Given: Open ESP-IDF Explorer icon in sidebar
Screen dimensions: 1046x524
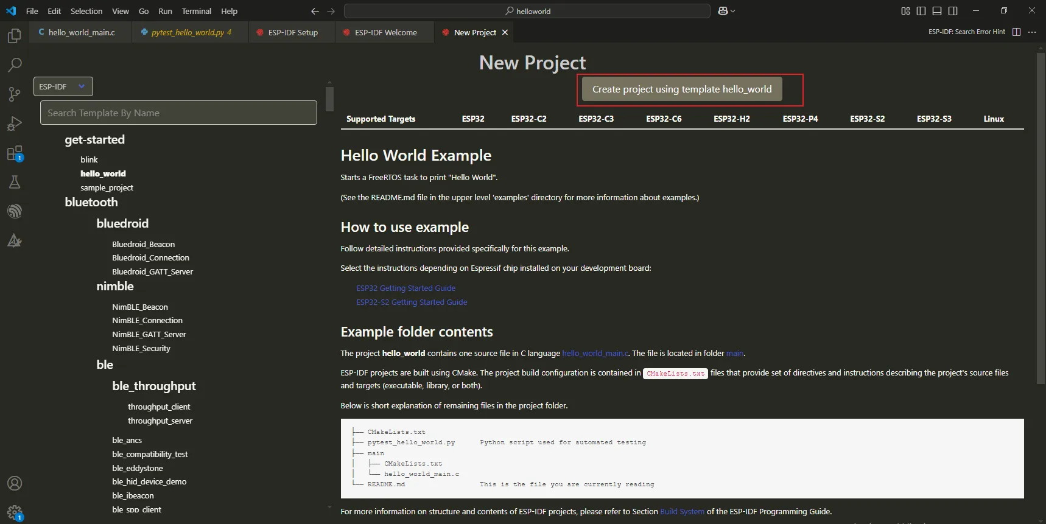Looking at the screenshot, I should coord(14,211).
